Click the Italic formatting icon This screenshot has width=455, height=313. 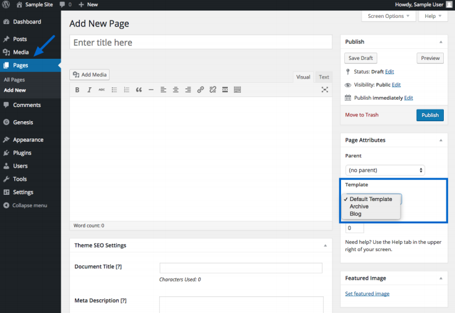tap(89, 90)
